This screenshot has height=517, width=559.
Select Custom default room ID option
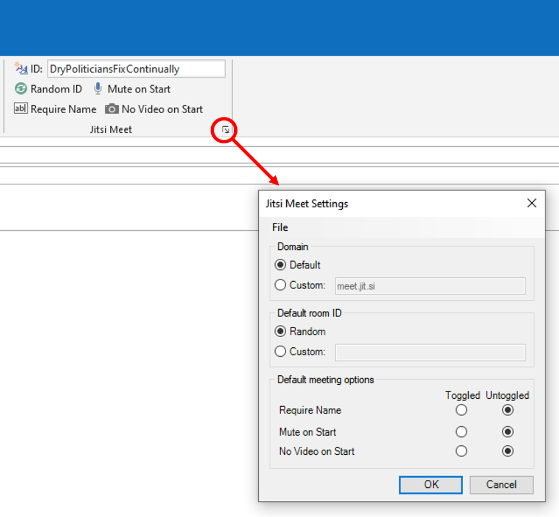pos(280,351)
